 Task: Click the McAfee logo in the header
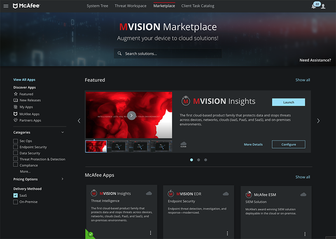point(26,5)
